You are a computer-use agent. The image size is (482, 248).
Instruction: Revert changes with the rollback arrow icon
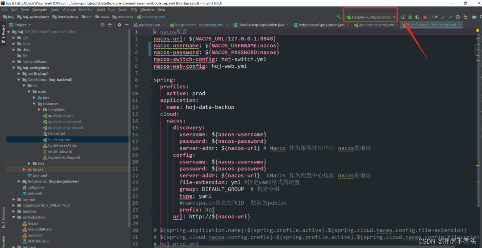click(465, 17)
